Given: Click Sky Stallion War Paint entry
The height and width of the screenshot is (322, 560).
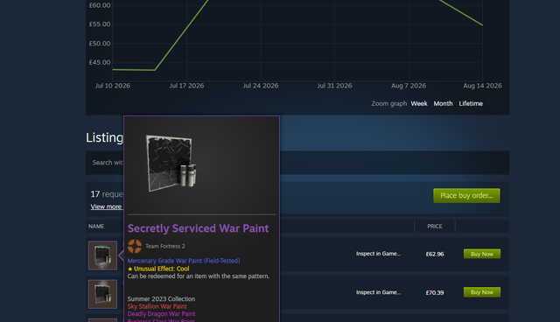Looking at the screenshot, I should (x=157, y=306).
